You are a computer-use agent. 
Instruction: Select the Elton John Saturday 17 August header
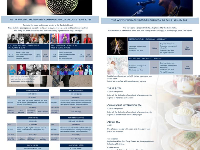160,58
